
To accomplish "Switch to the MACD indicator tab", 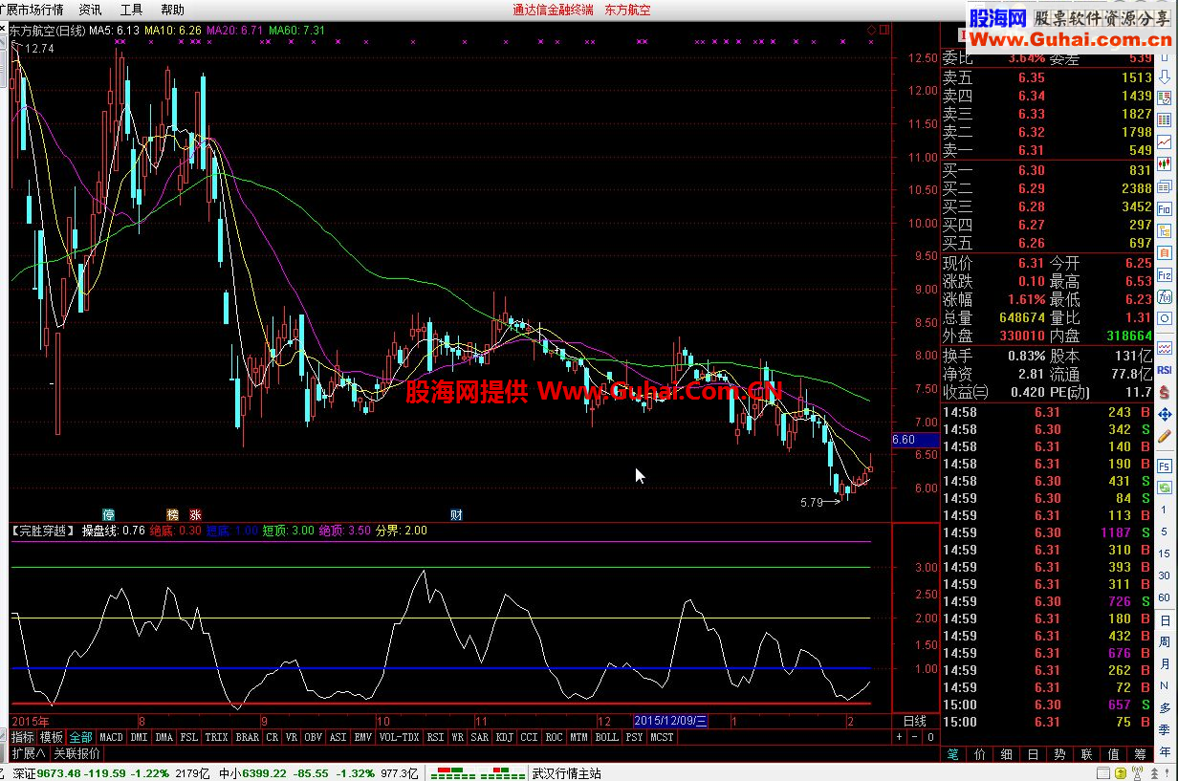I will pyautogui.click(x=111, y=737).
